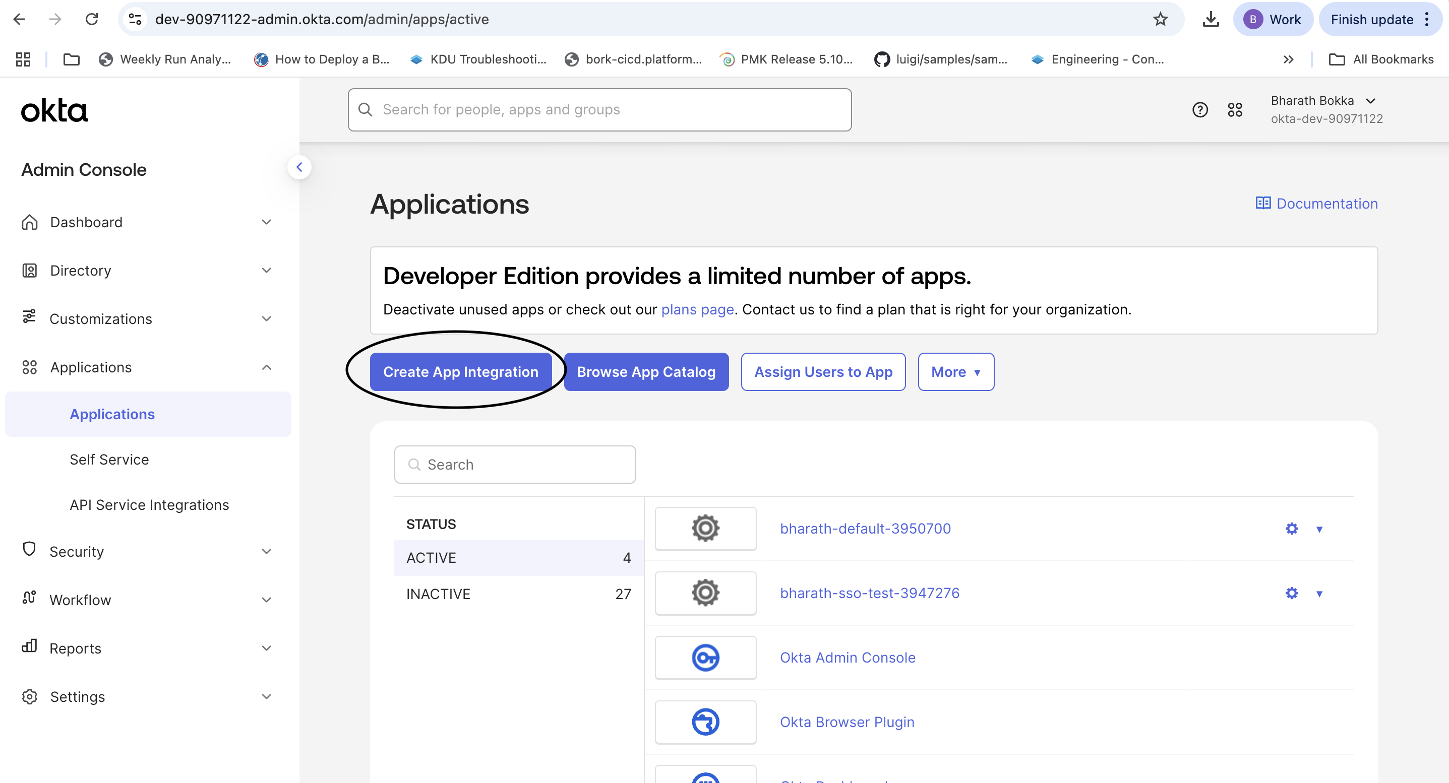This screenshot has height=783, width=1449.
Task: Bookmark this page with the star icon
Action: pyautogui.click(x=1160, y=19)
